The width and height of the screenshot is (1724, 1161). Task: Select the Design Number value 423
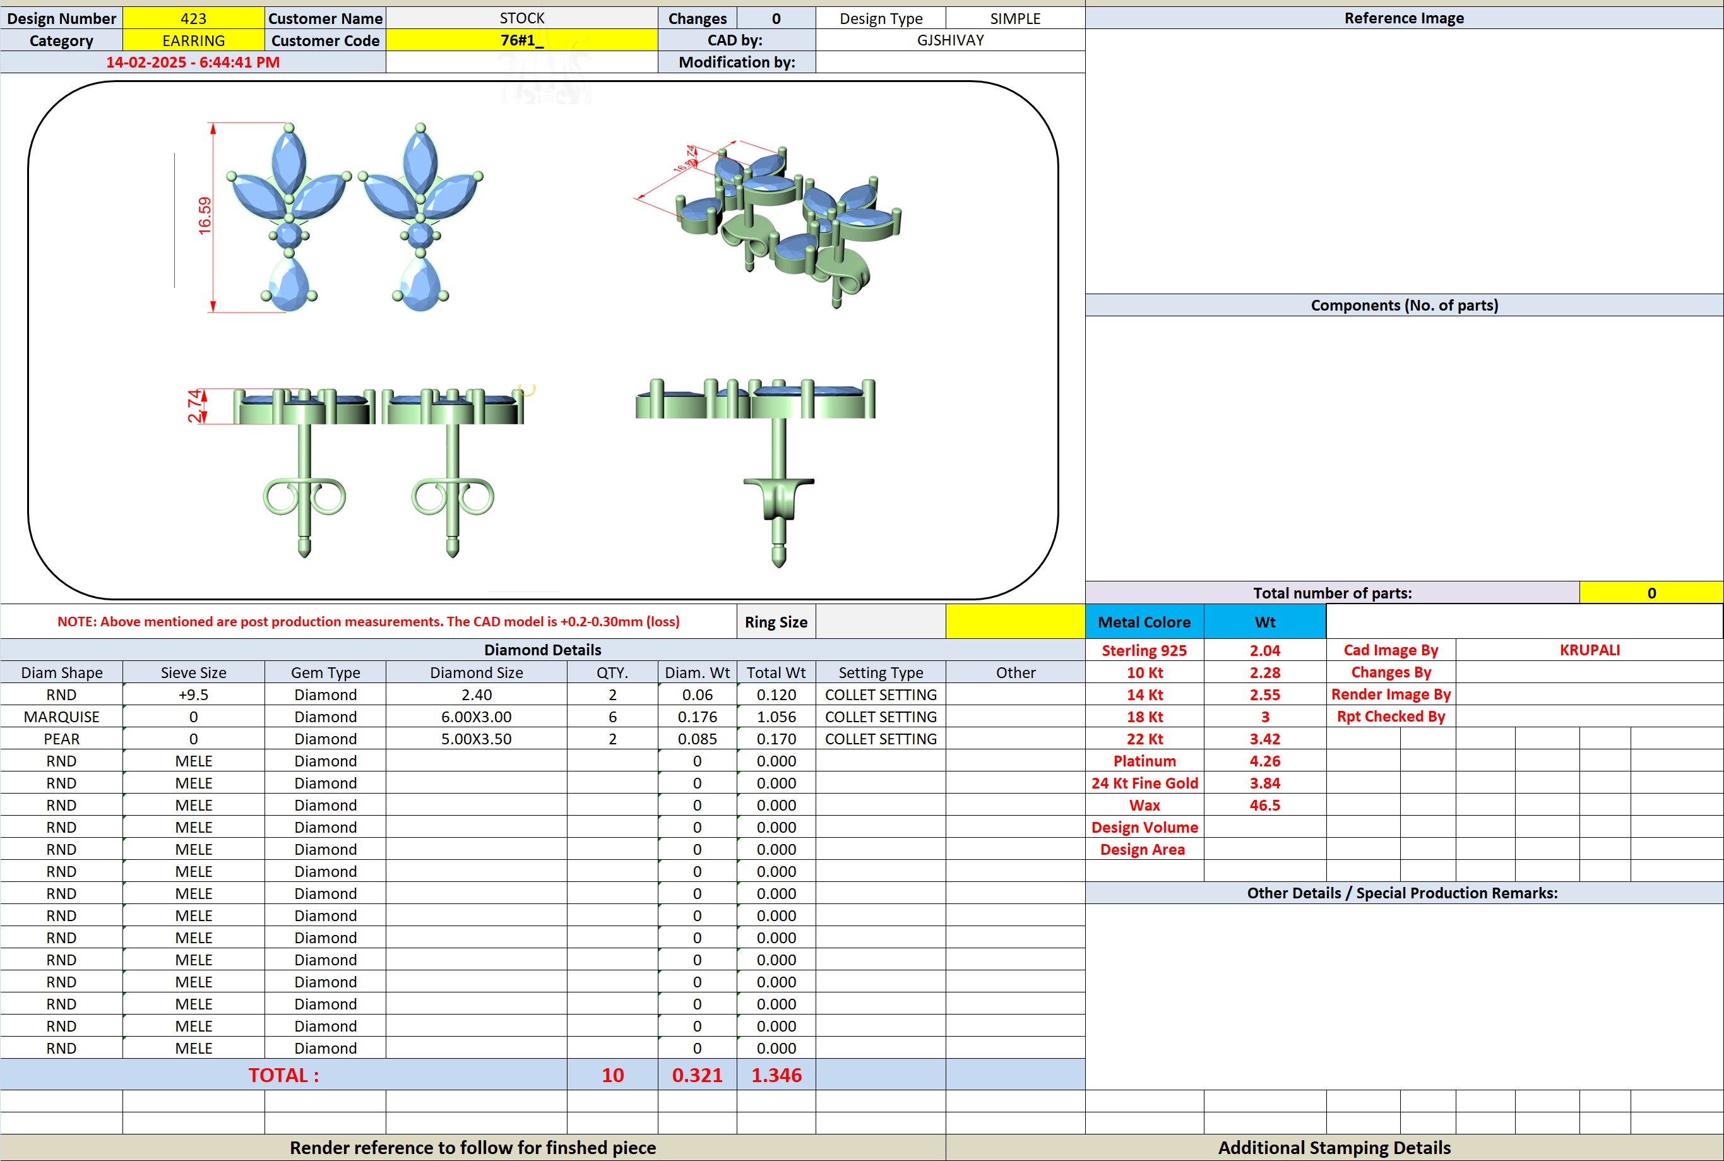193,18
